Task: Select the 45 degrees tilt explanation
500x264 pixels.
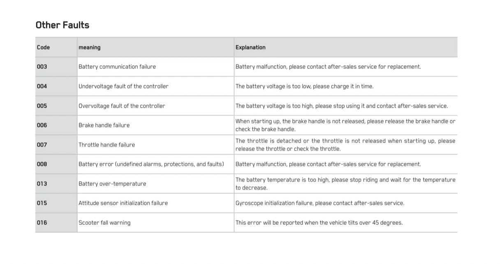Action: (319, 222)
